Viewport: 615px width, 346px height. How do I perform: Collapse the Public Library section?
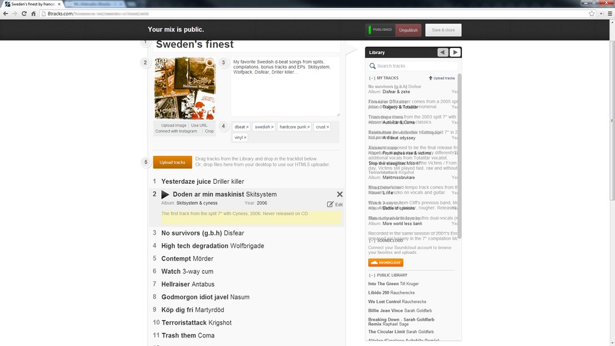tap(372, 275)
